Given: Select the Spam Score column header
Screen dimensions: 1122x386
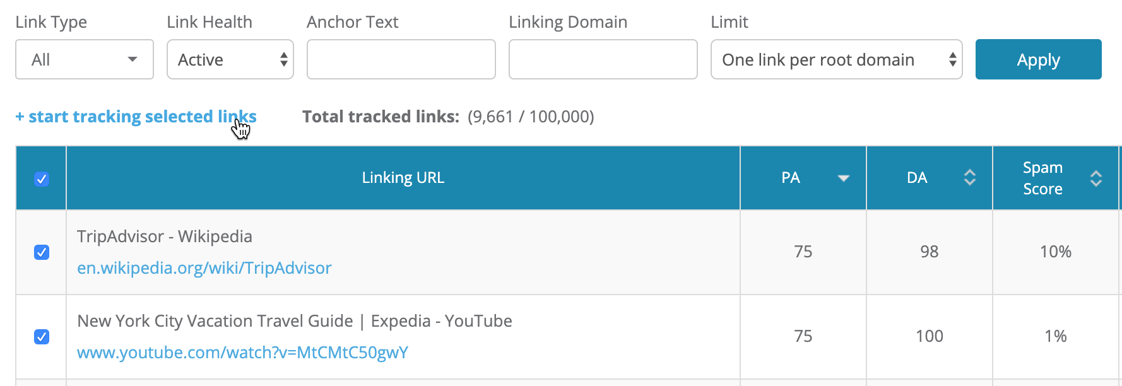Looking at the screenshot, I should pos(1043,178).
